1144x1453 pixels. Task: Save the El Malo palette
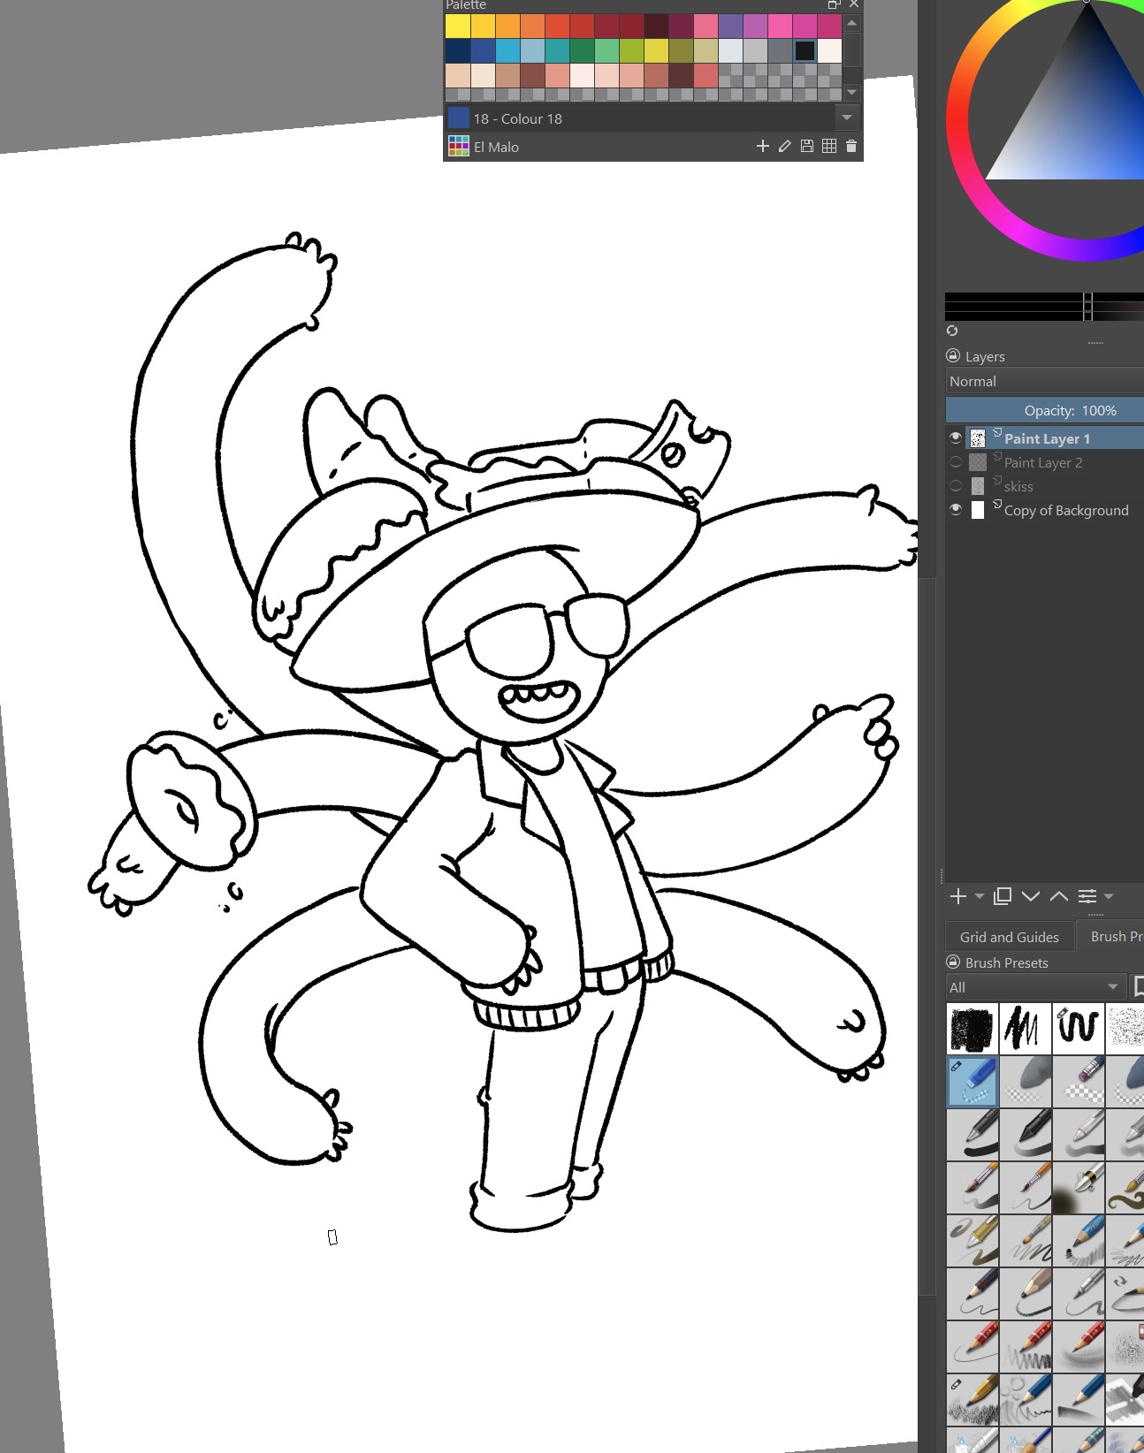click(806, 146)
